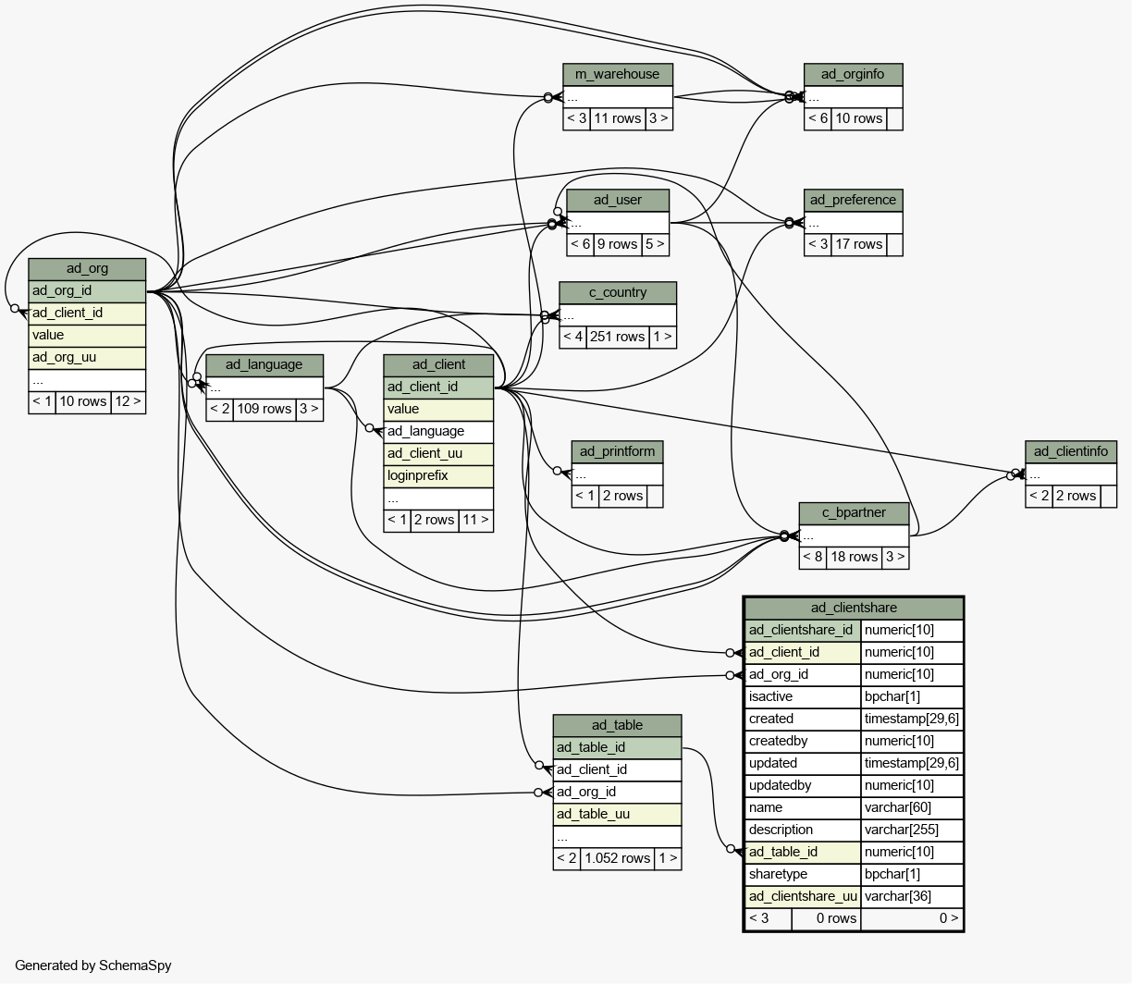Open the ad_org table header

pyautogui.click(x=87, y=268)
